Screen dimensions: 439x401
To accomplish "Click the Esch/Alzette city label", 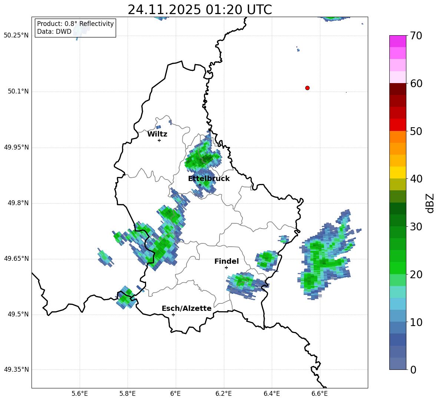I will click(187, 308).
